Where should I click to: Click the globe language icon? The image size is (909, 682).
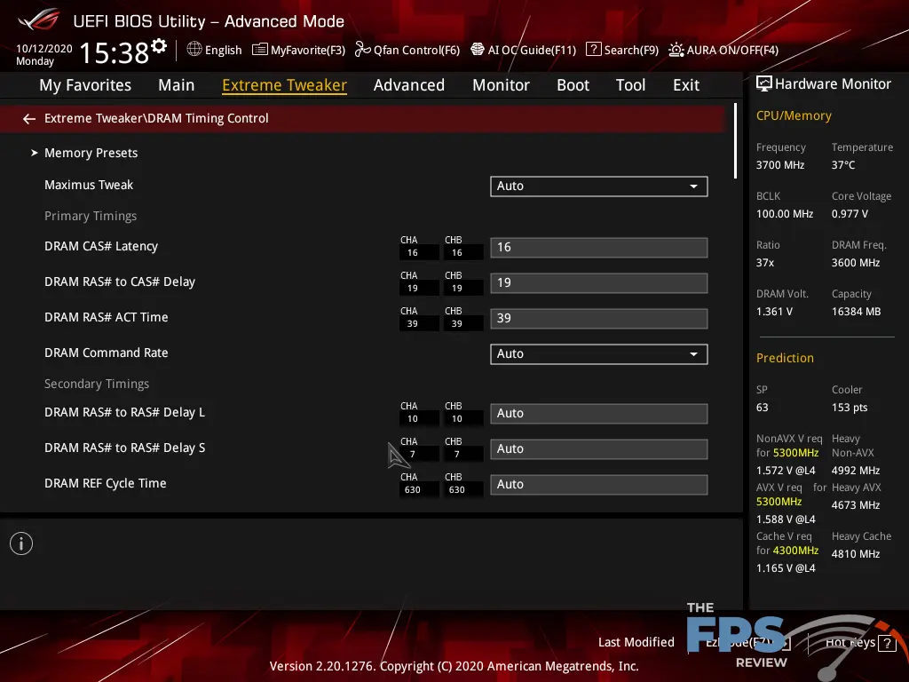click(194, 50)
